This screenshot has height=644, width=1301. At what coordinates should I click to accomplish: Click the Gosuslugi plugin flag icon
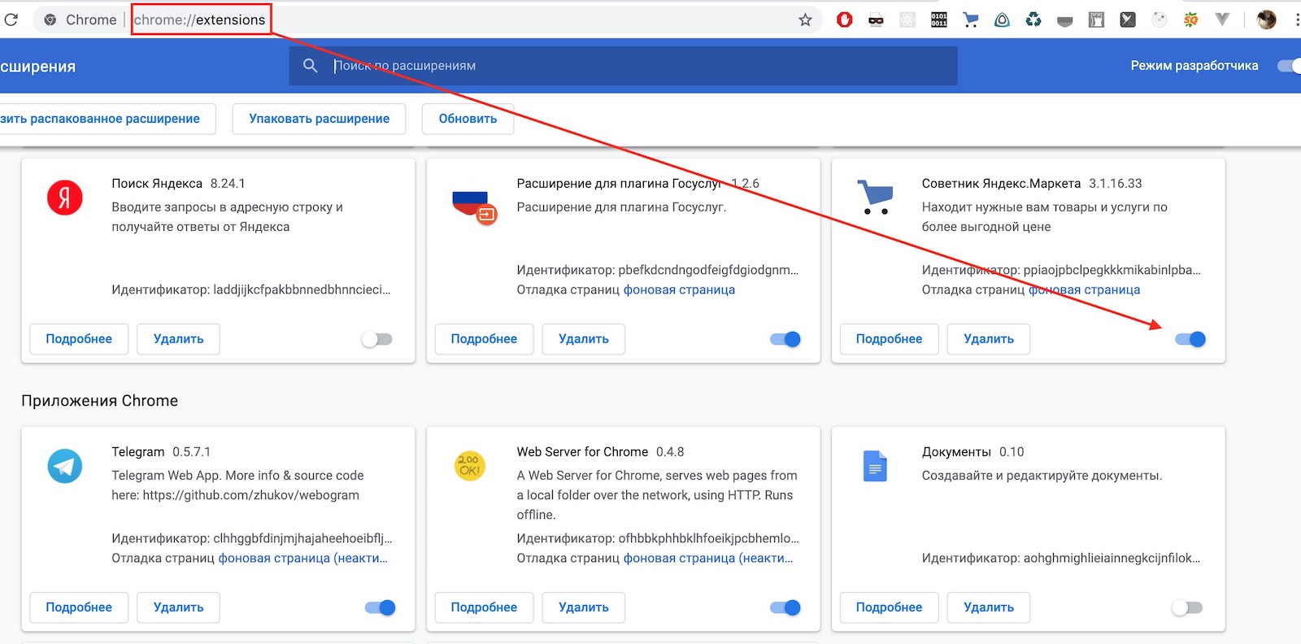(474, 207)
